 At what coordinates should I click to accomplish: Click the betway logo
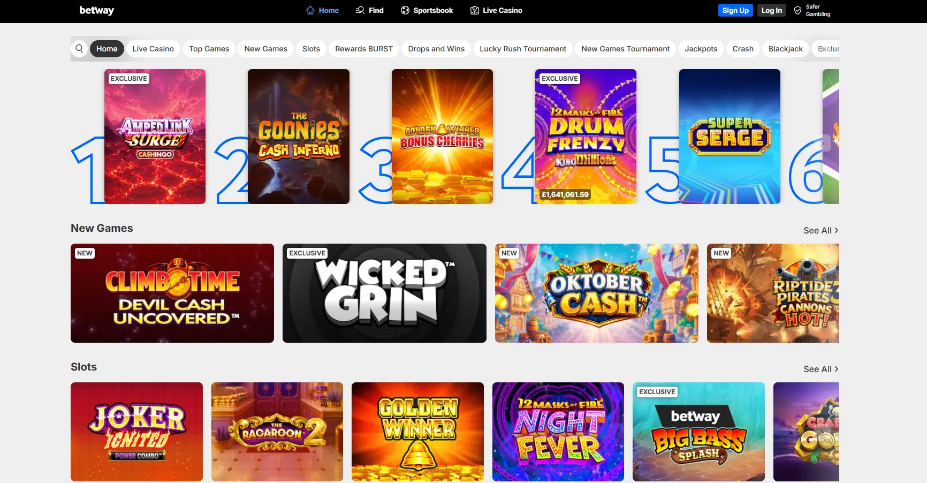(x=96, y=10)
